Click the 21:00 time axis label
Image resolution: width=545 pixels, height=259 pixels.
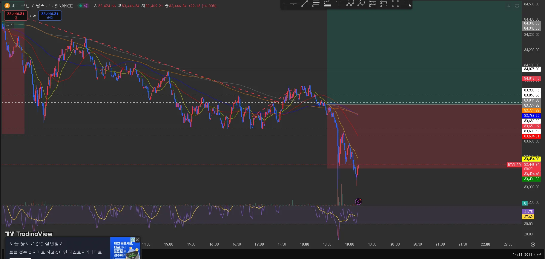[440, 244]
